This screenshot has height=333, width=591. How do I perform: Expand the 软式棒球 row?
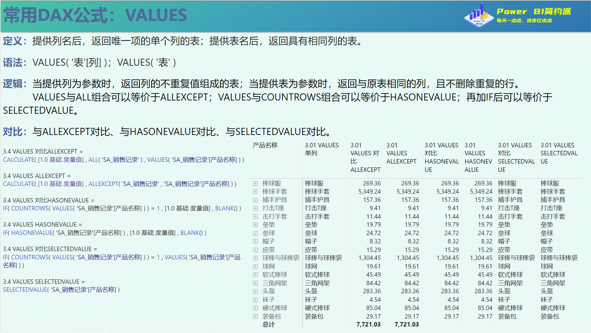tap(255, 275)
